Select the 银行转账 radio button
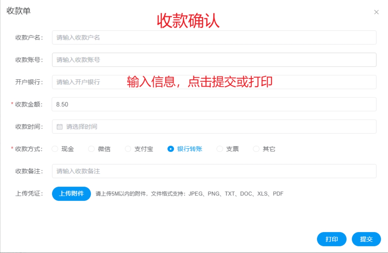 click(x=171, y=149)
